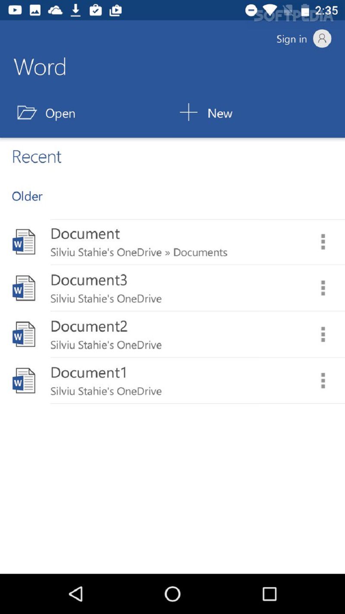This screenshot has width=345, height=614.
Task: Open the three-dot menu for Document
Action: (x=323, y=242)
